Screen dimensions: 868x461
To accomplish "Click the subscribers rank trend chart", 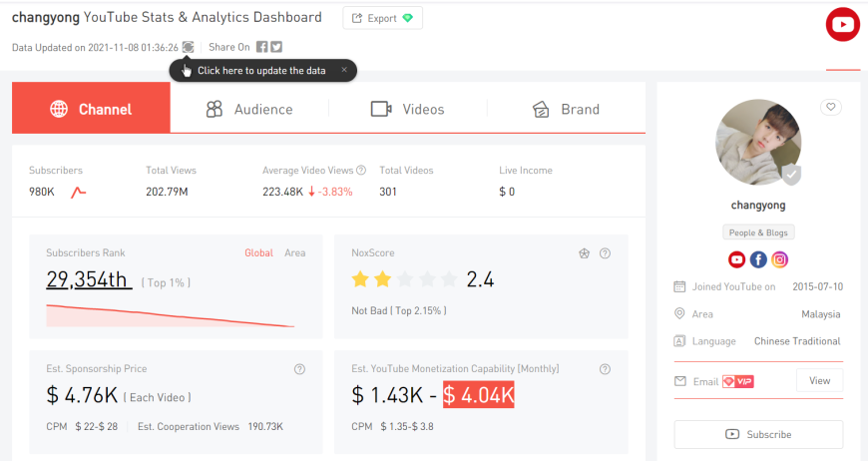I will (x=170, y=315).
